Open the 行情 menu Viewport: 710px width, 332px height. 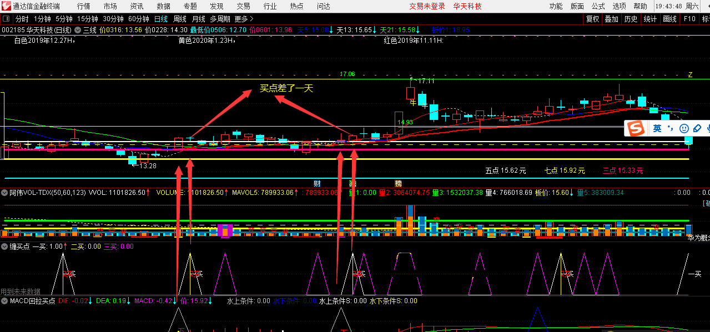(84, 6)
